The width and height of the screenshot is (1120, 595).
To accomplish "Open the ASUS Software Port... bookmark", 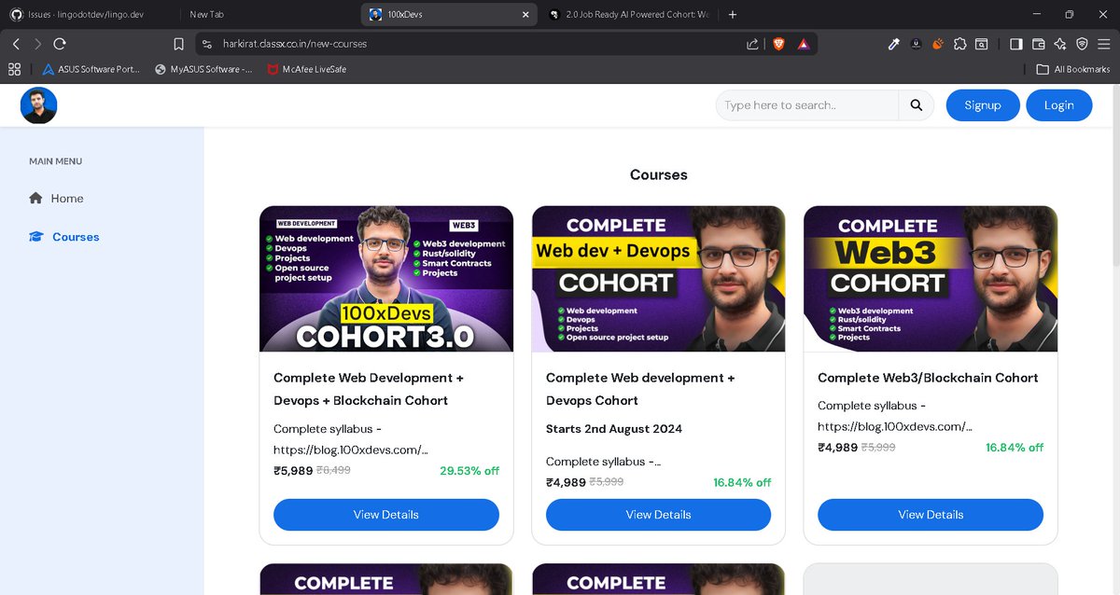I will tap(91, 69).
